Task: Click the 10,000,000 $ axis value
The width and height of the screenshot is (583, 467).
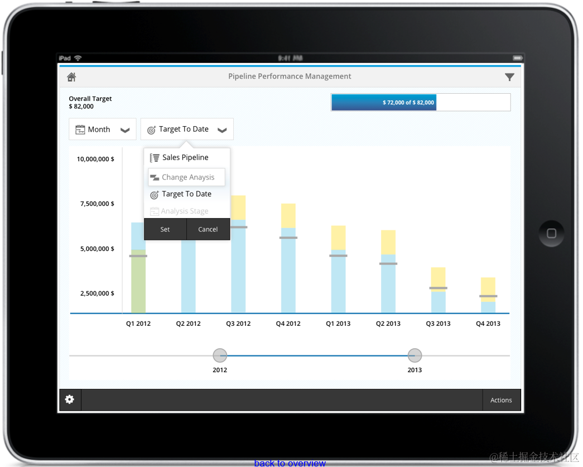Action: [95, 159]
